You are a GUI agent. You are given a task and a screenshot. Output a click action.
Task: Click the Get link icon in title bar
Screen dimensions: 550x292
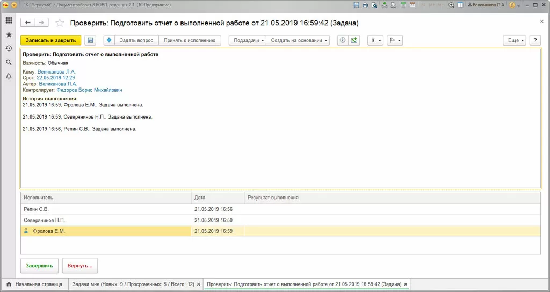[385, 5]
